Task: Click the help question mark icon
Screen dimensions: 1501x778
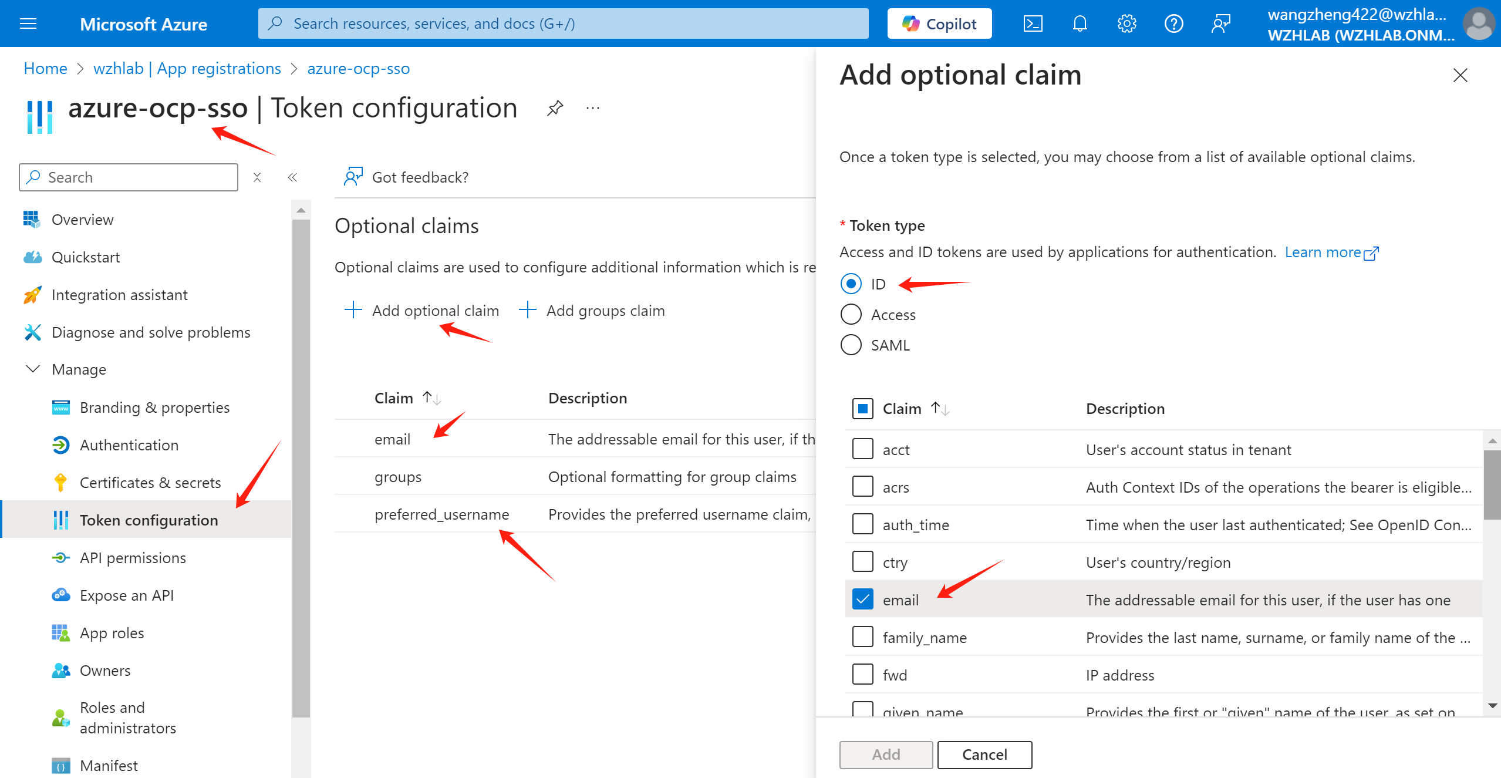Action: [x=1173, y=23]
